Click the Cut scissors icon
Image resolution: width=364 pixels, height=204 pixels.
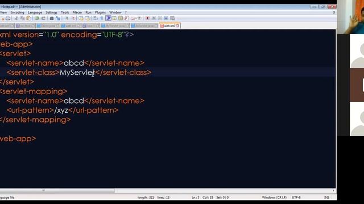coord(16,18)
